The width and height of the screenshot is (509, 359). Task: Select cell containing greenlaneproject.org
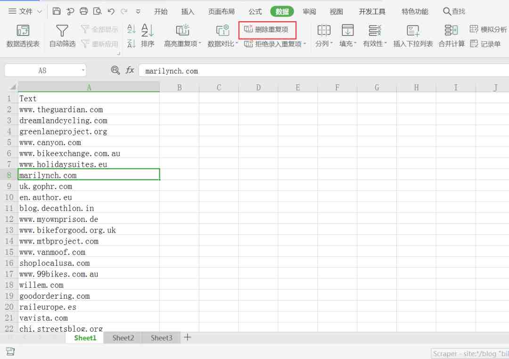(89, 131)
